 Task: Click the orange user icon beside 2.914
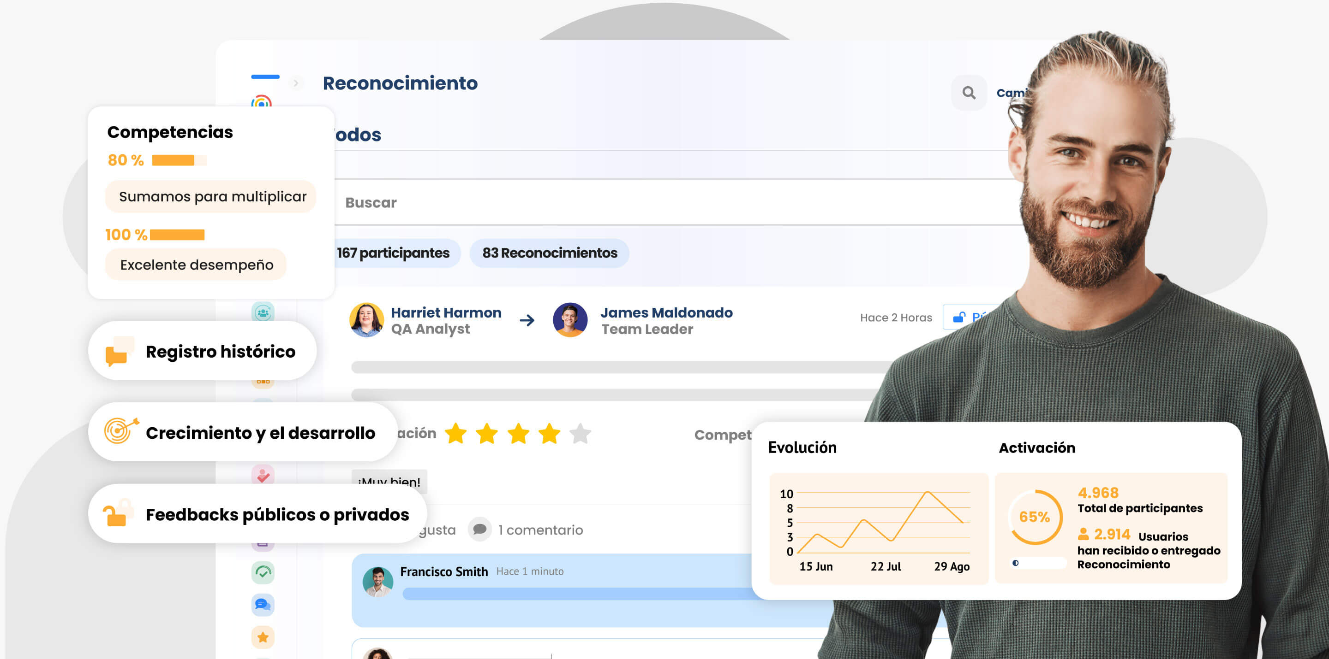[1083, 534]
